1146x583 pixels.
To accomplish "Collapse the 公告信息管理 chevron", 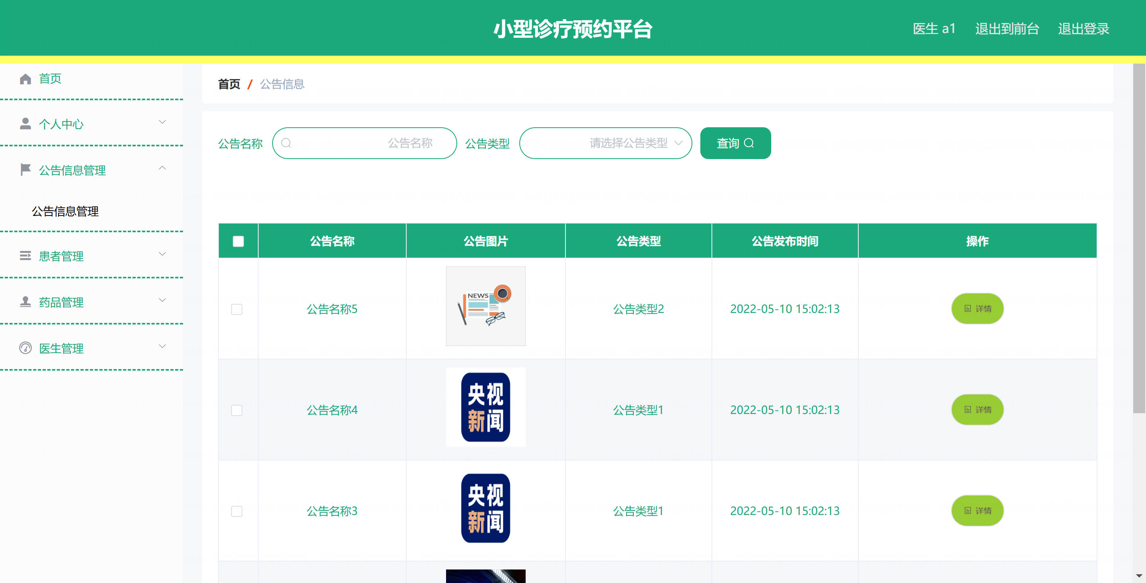I will [x=162, y=168].
